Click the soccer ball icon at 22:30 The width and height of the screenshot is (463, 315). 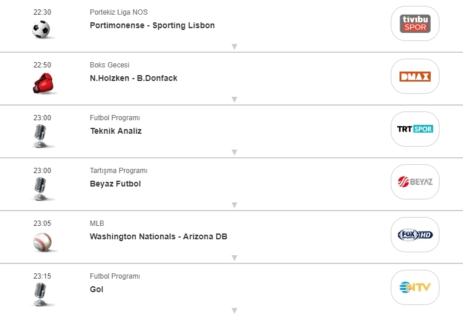[41, 29]
